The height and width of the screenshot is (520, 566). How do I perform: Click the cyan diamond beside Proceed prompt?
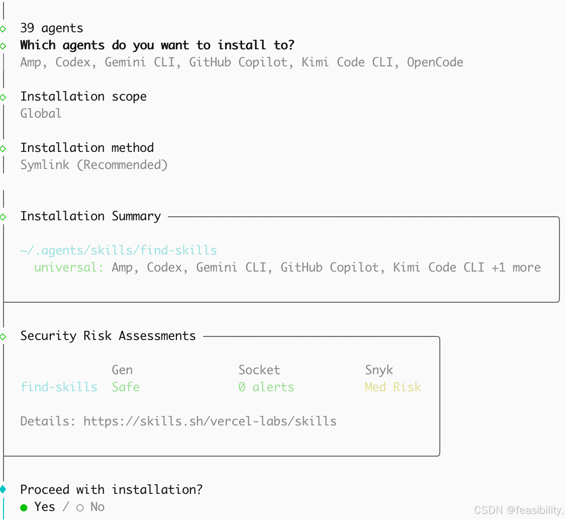[3, 489]
